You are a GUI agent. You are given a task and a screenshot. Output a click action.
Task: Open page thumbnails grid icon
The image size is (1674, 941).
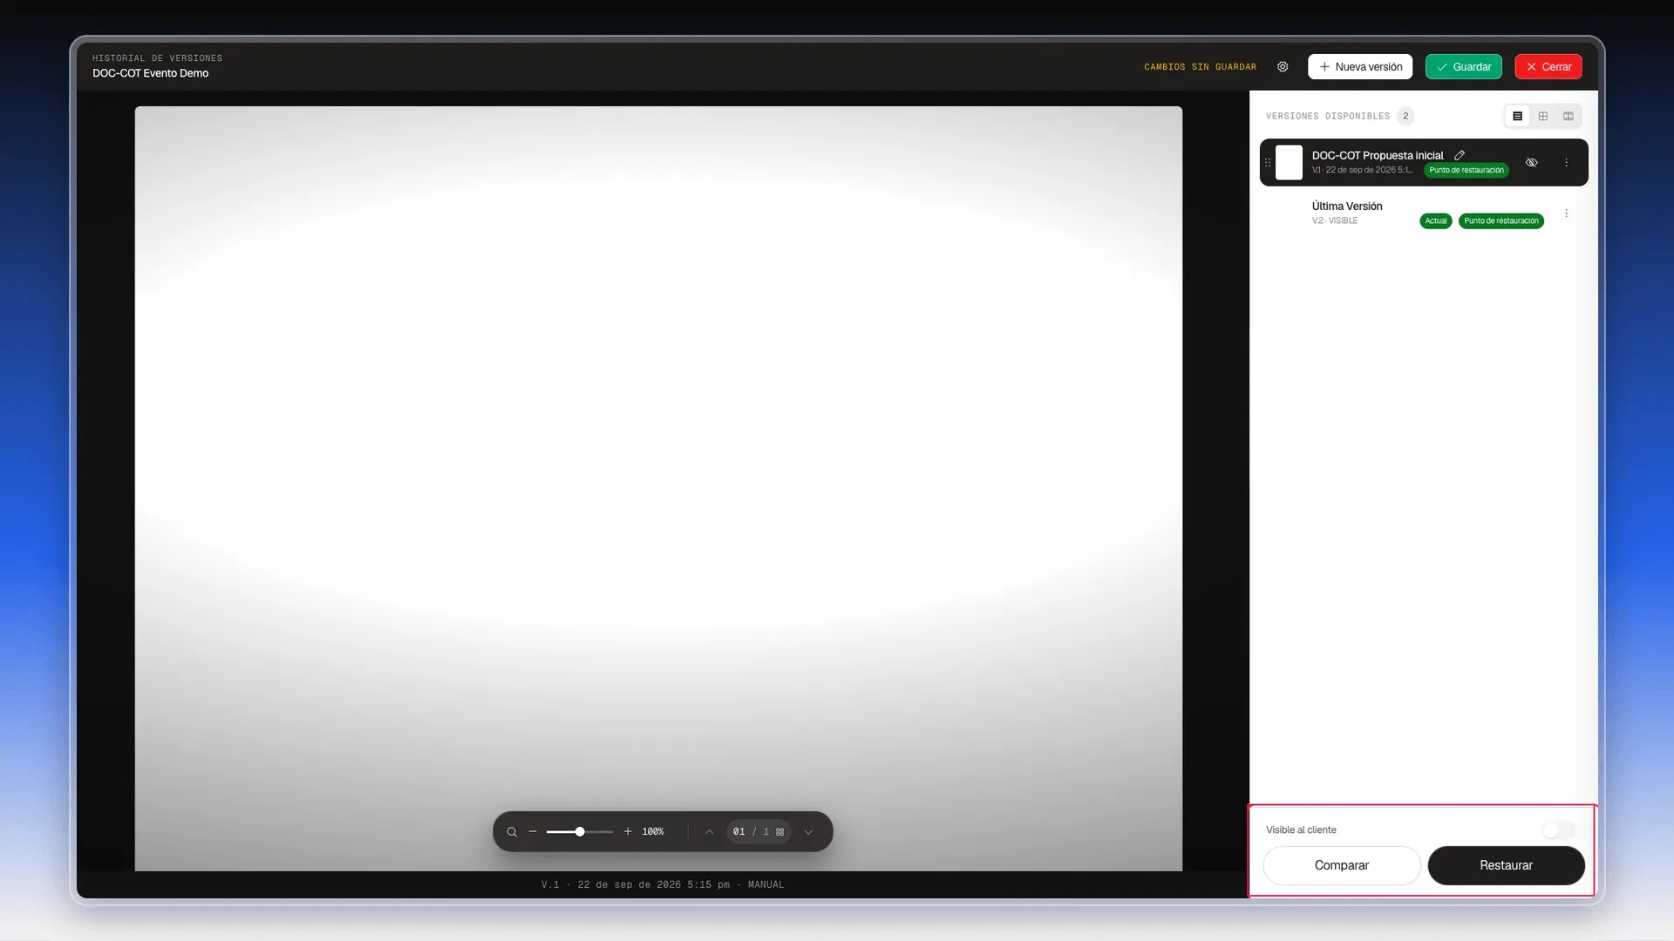780,832
